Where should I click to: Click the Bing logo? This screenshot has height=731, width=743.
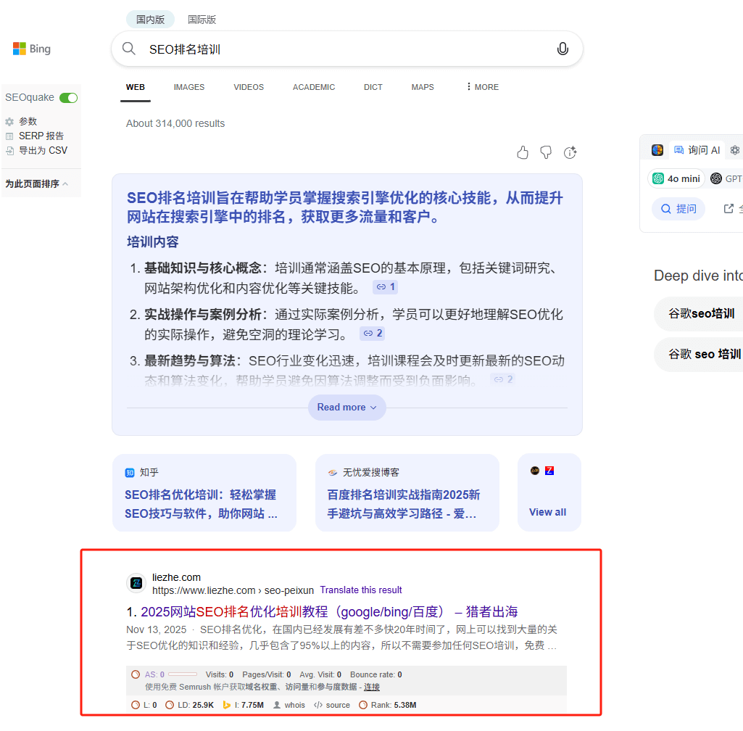click(31, 49)
